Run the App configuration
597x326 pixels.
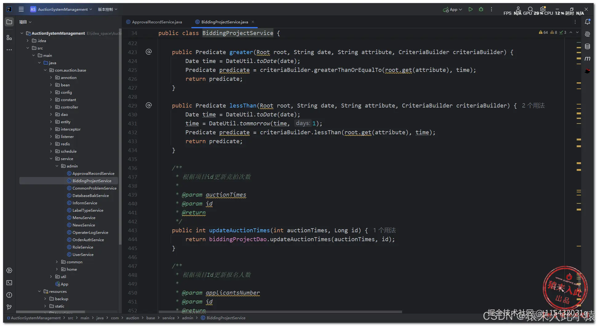point(470,9)
